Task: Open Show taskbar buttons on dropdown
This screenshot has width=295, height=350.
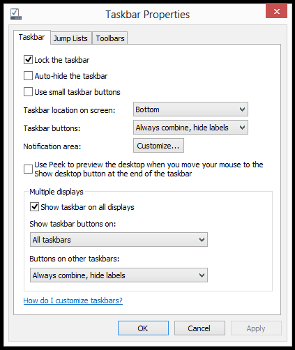Action: pyautogui.click(x=119, y=240)
